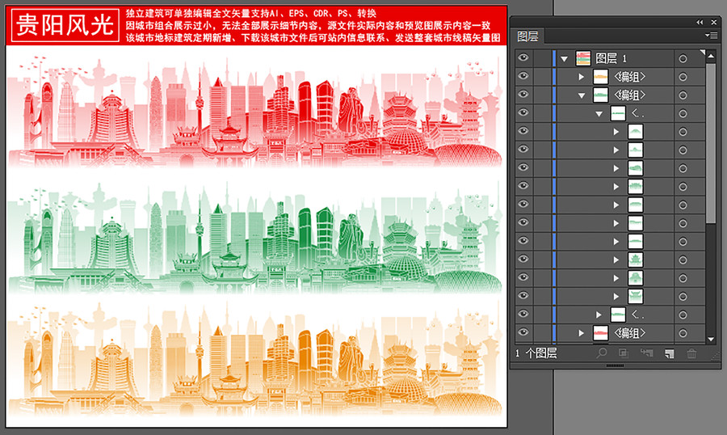
Task: Click the 图层 1 layer thumbnail
Action: 582,58
